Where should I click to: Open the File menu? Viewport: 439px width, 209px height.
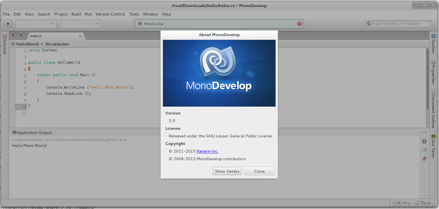click(6, 14)
